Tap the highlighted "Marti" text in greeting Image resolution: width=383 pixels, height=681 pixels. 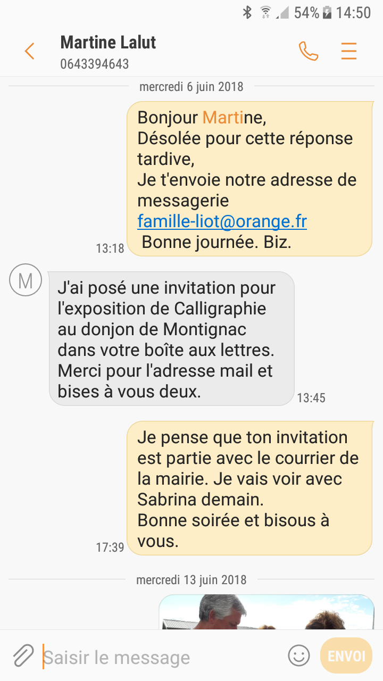click(222, 117)
